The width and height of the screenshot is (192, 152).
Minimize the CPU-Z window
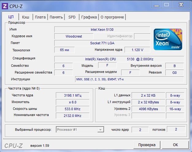156,5
